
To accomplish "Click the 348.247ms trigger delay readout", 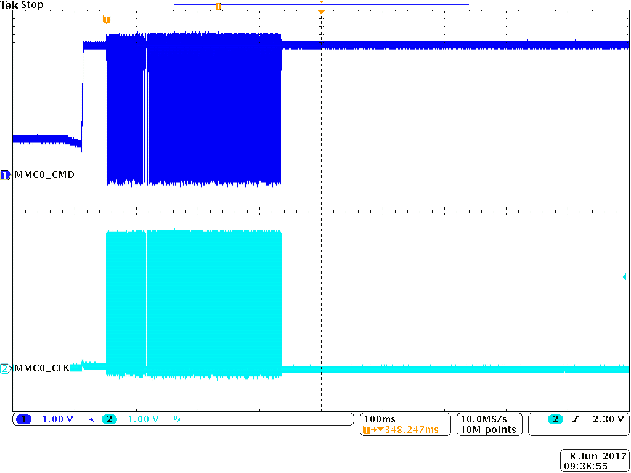I will click(x=411, y=430).
